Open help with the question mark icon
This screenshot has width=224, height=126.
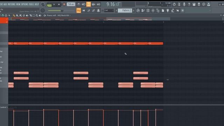click(189, 5)
